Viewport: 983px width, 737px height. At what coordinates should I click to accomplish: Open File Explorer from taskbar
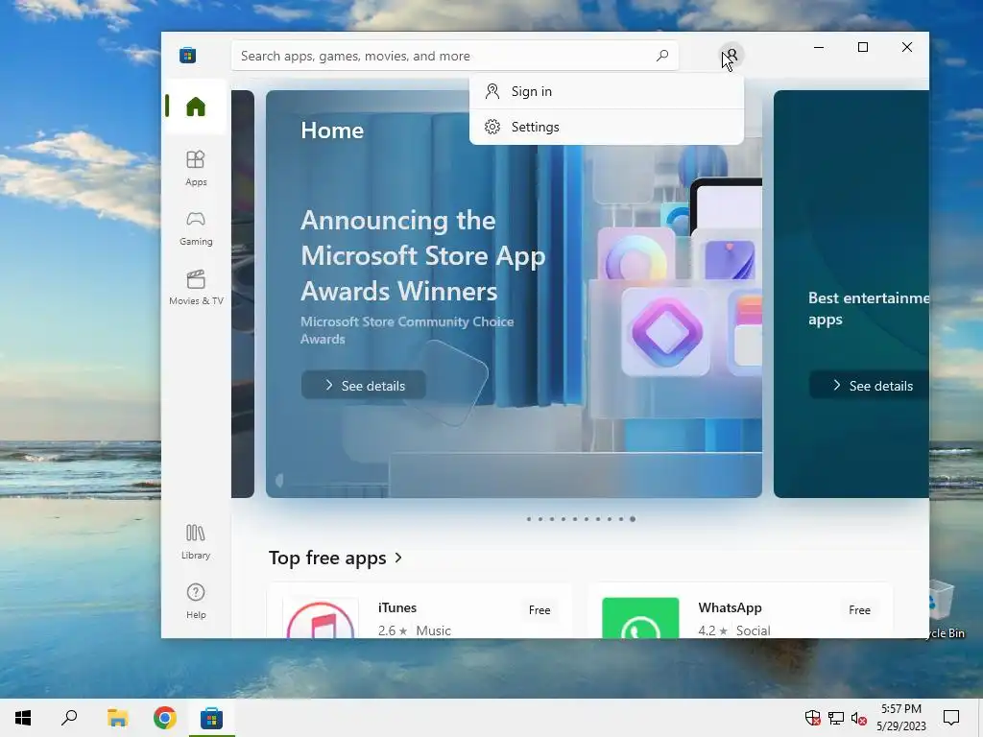coord(117,718)
